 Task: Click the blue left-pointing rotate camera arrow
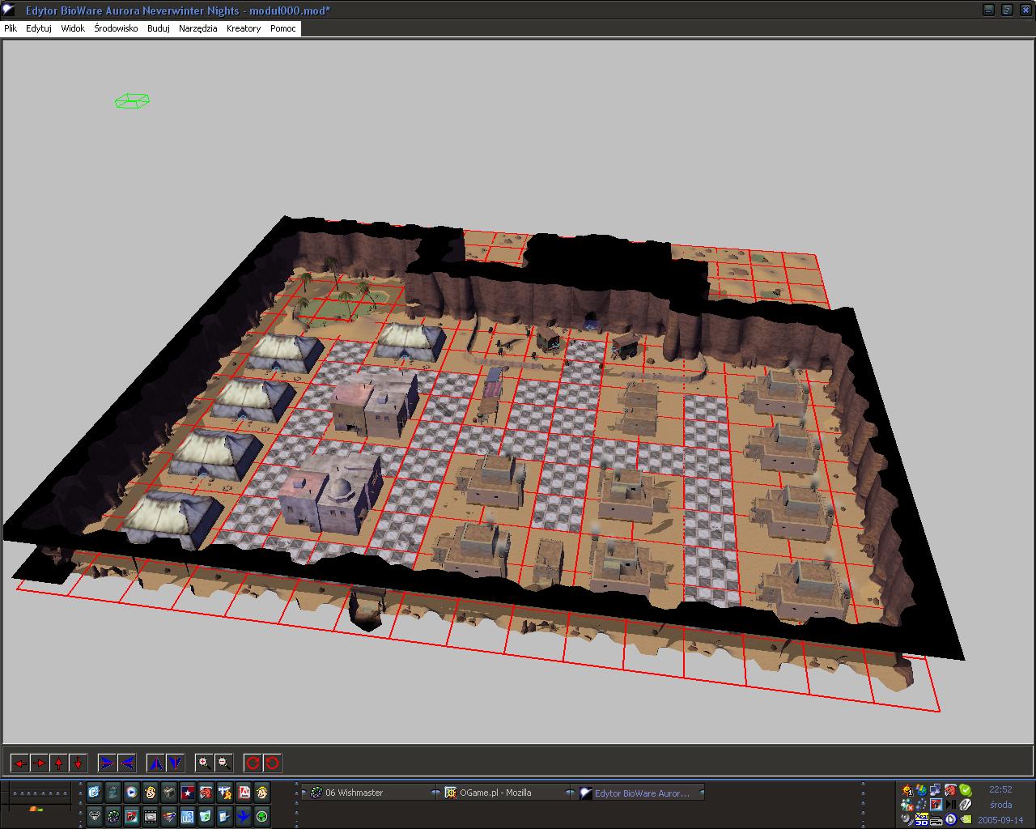pyautogui.click(x=126, y=763)
